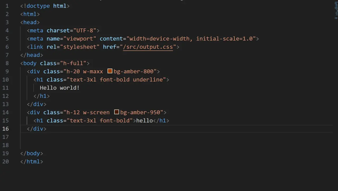Click the bg-amber-950 class text

click(x=140, y=112)
